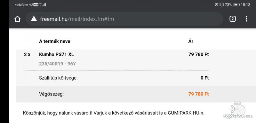Open the three-dot browser menu
The width and height of the screenshot is (256, 123).
[246, 19]
